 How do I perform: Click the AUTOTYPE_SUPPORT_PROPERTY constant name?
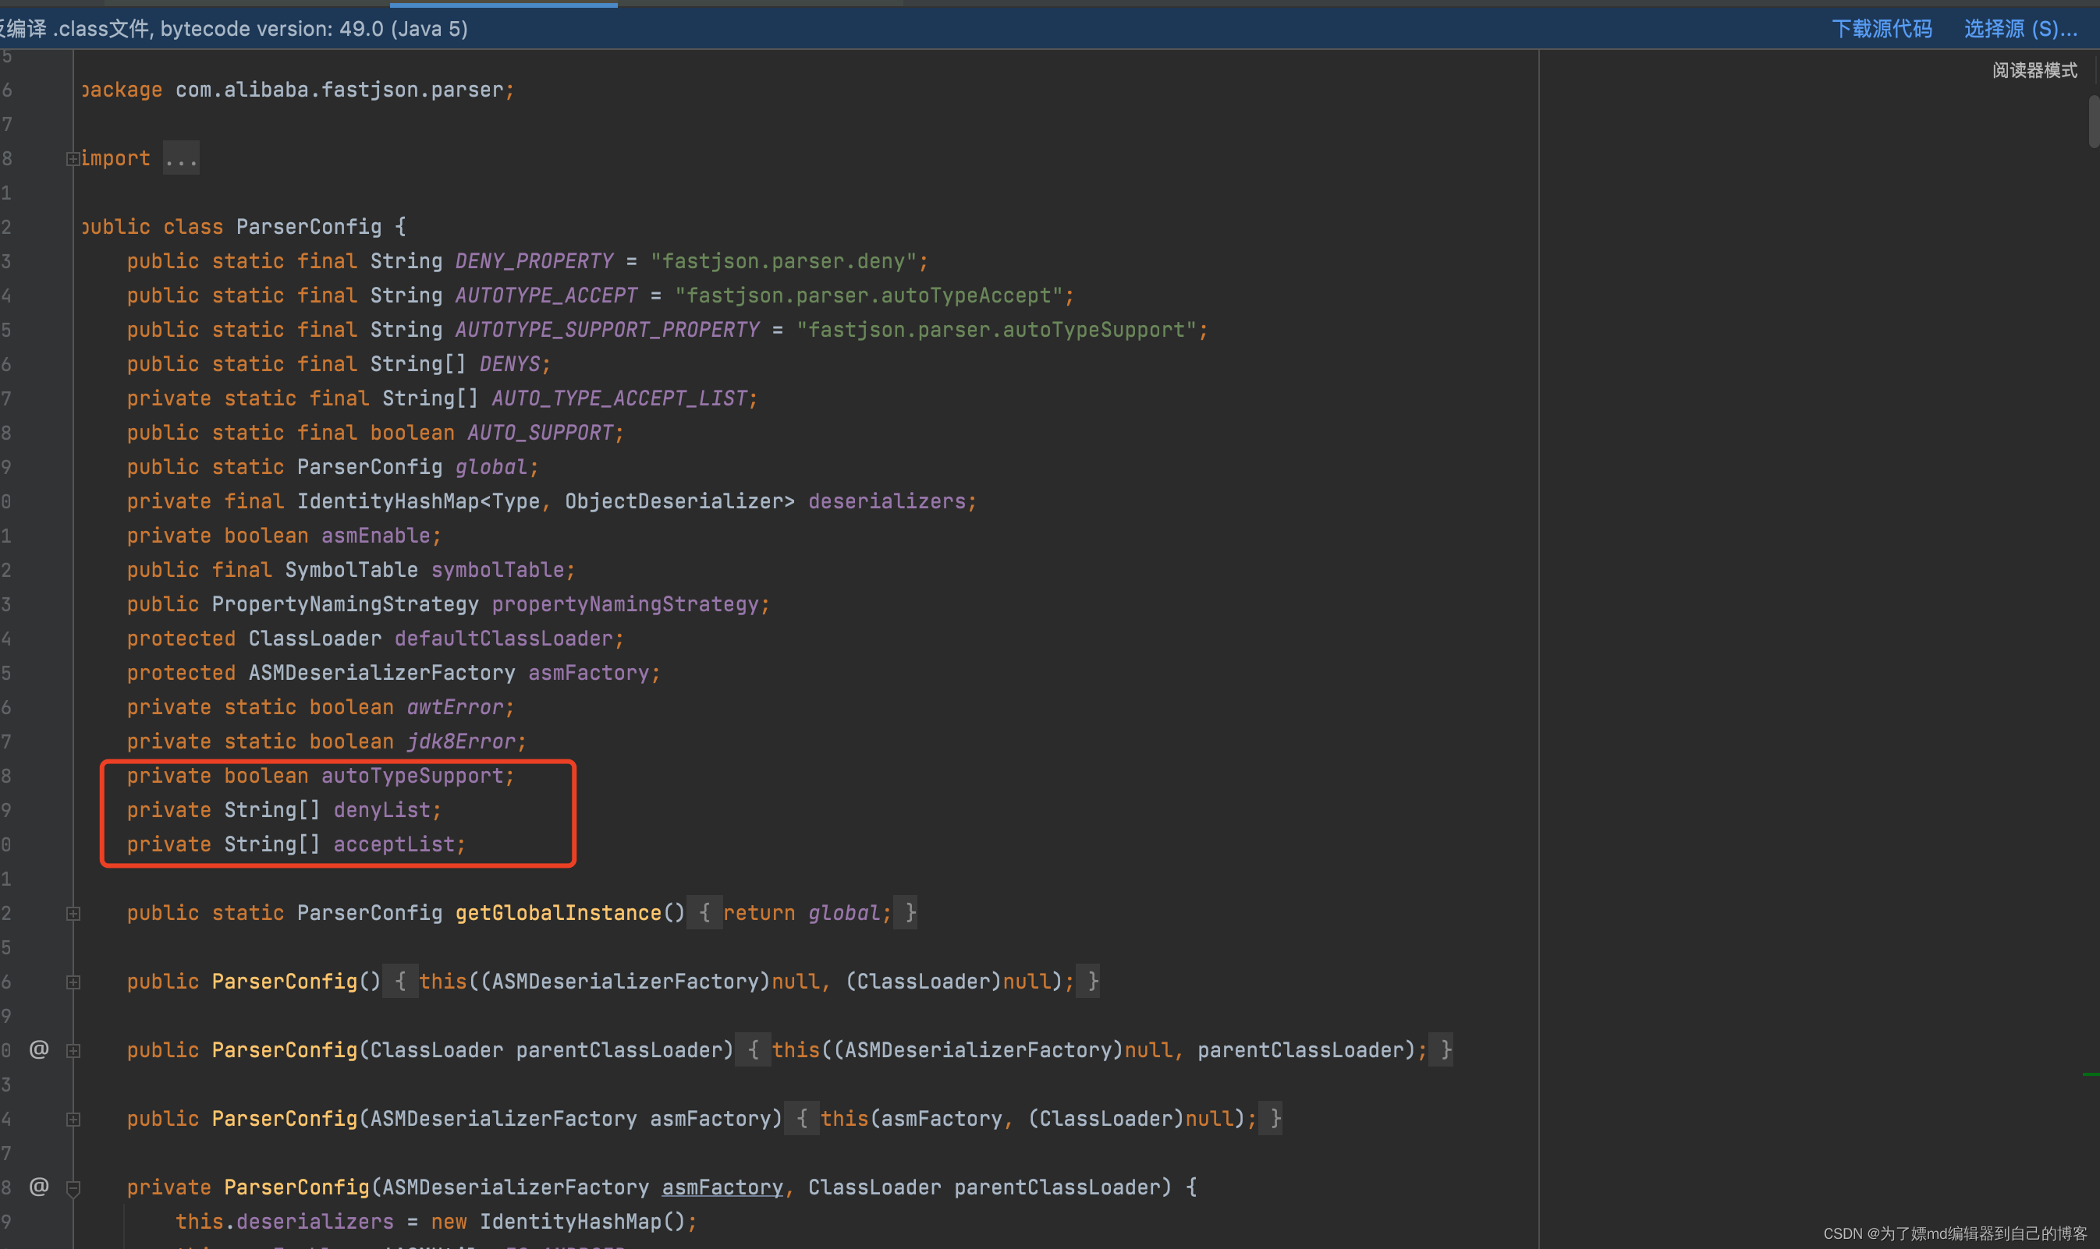607,330
